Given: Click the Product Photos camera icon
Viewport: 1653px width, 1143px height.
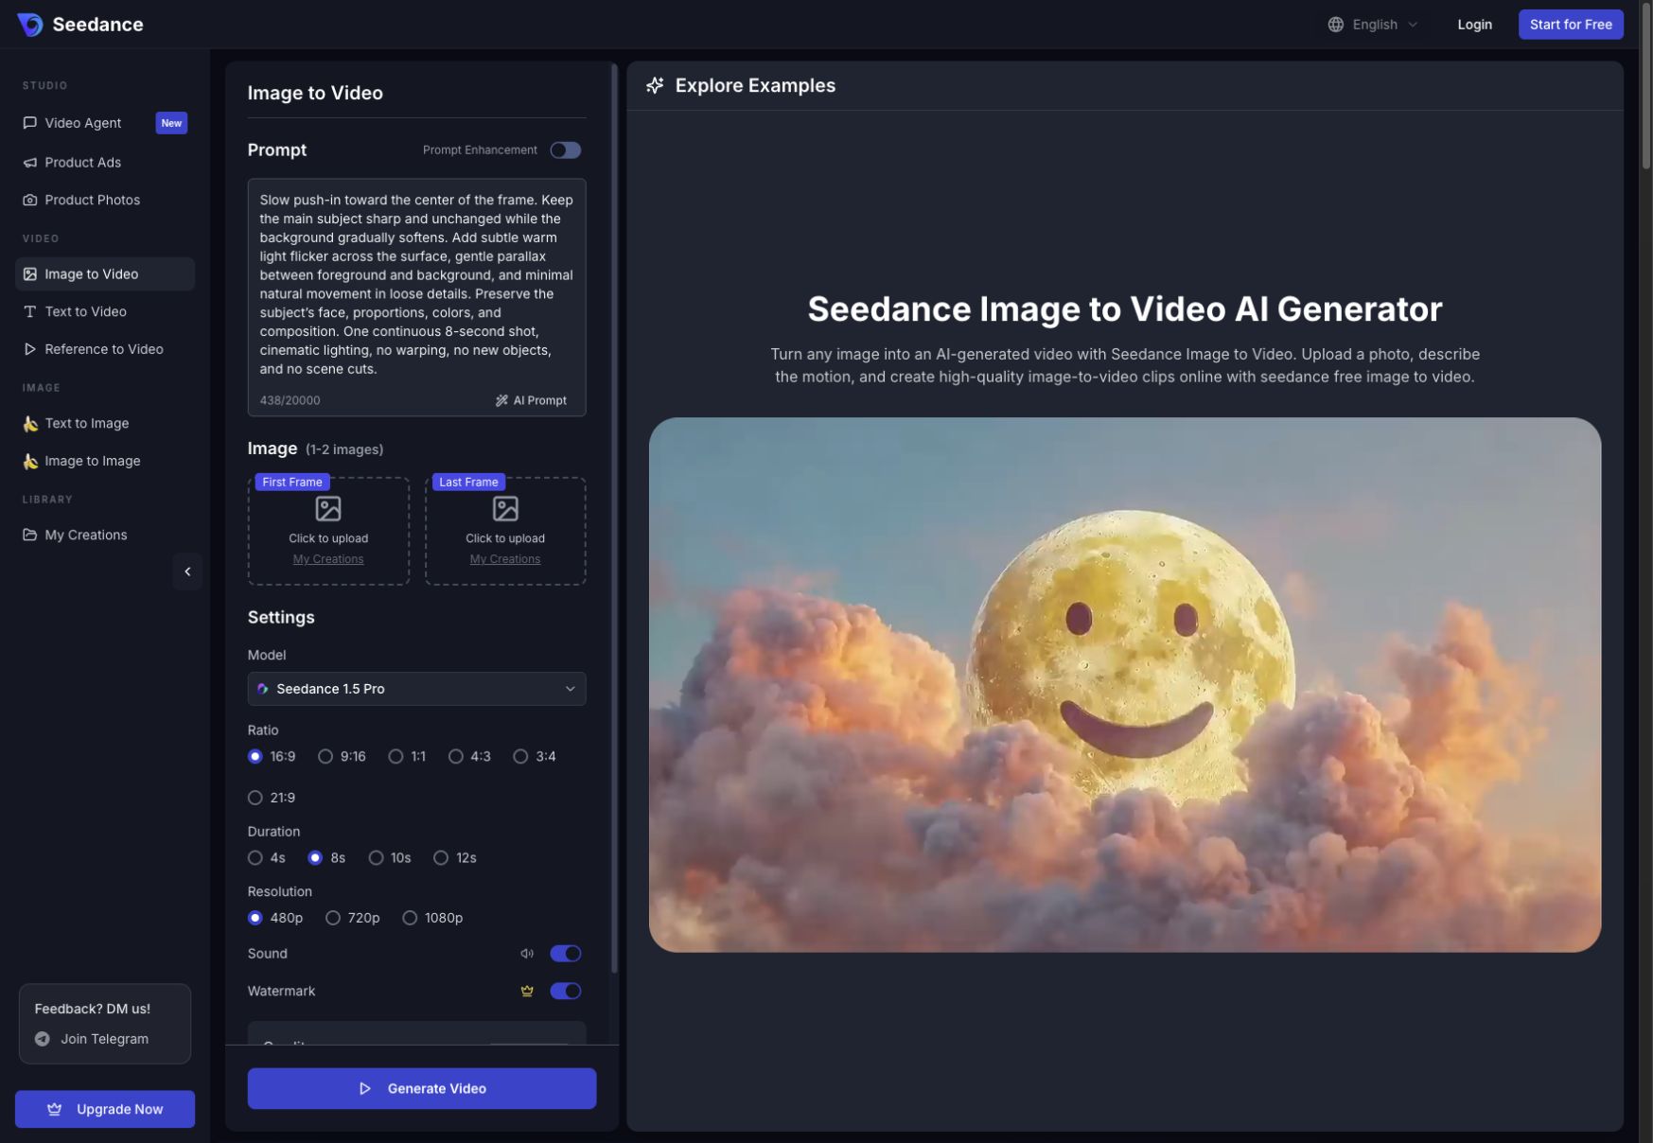Looking at the screenshot, I should click(29, 201).
